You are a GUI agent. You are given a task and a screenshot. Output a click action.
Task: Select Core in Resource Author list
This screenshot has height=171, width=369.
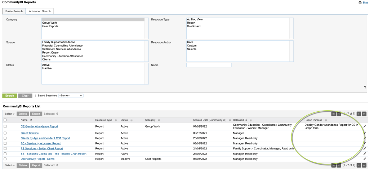(238, 42)
